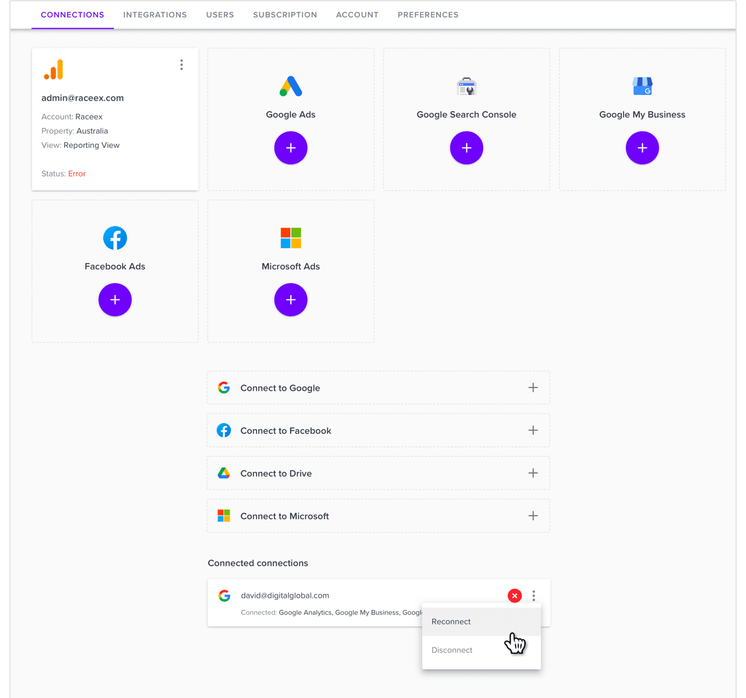Expand the Connect to Microsoft row

point(533,516)
